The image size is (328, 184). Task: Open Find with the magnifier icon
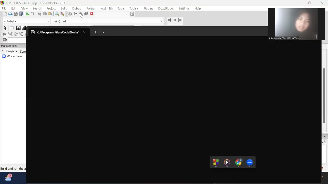click(x=57, y=14)
